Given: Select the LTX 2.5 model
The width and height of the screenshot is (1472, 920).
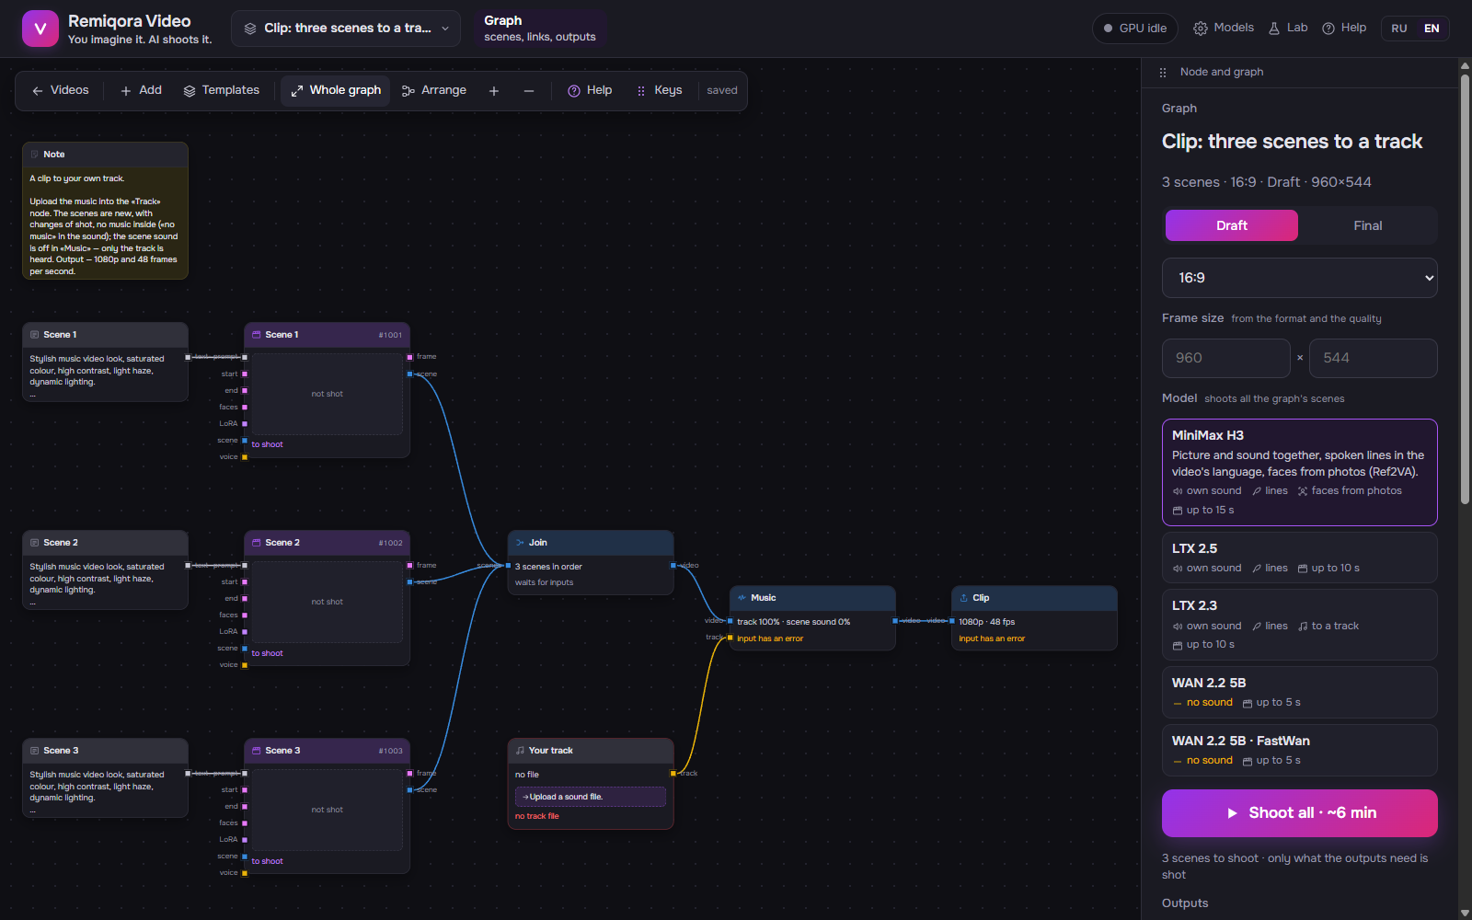Looking at the screenshot, I should pyautogui.click(x=1300, y=558).
